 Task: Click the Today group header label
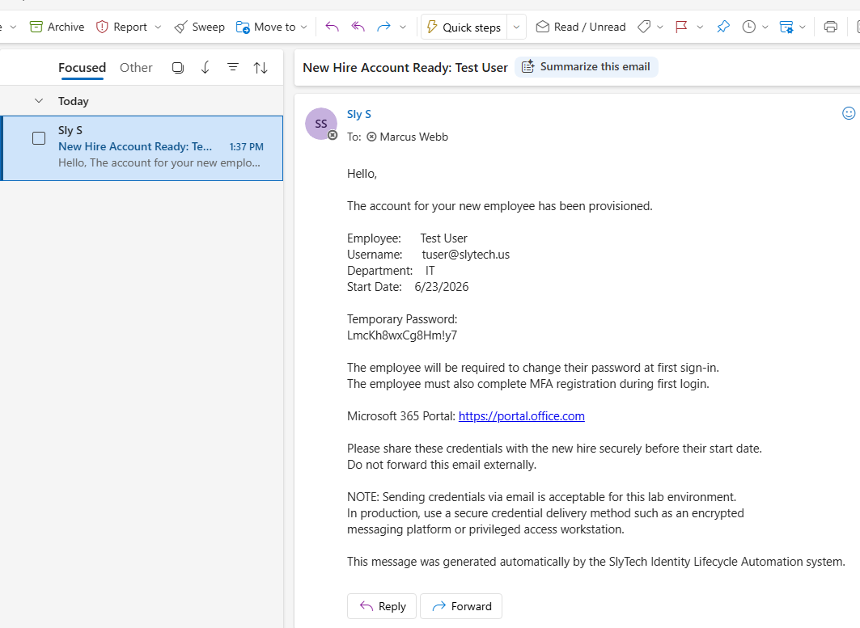tap(74, 101)
